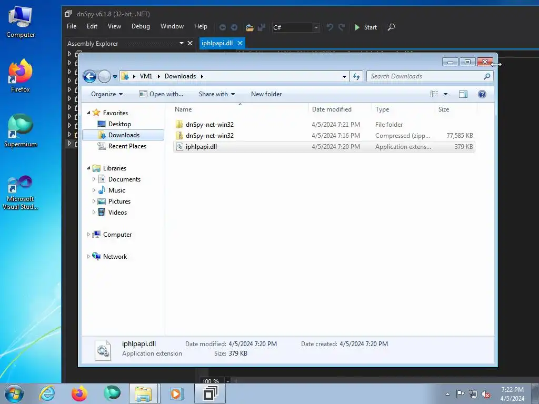Image resolution: width=539 pixels, height=404 pixels.
Task: Click Change your view icon
Action: pyautogui.click(x=434, y=94)
